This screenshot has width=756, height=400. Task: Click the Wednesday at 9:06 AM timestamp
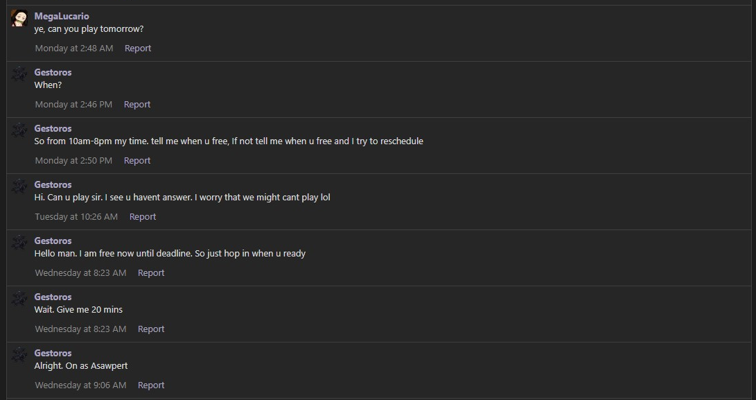80,385
